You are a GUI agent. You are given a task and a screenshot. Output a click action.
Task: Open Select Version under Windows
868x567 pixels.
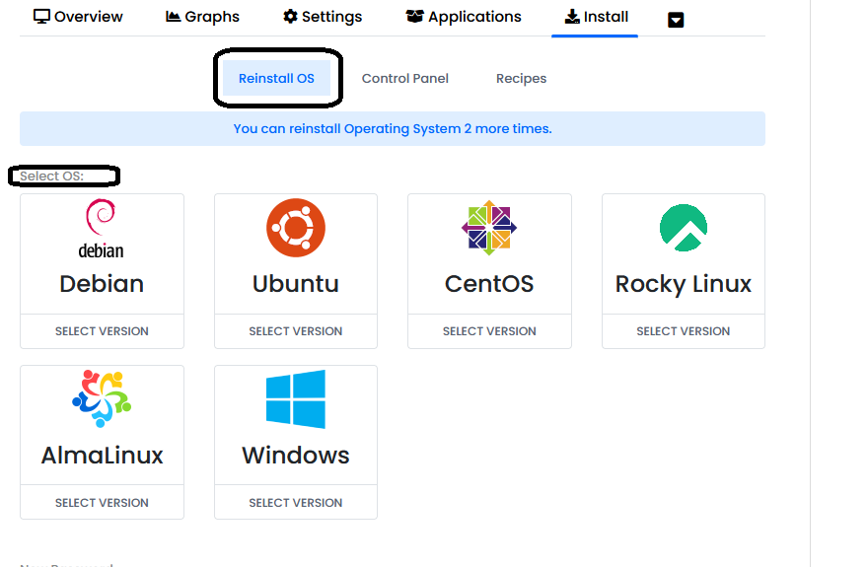coord(296,502)
